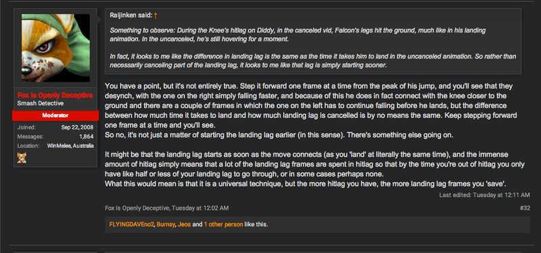Click the Last edited Tuesday at 12:11 AM note
This screenshot has width=541, height=253.
coord(484,195)
